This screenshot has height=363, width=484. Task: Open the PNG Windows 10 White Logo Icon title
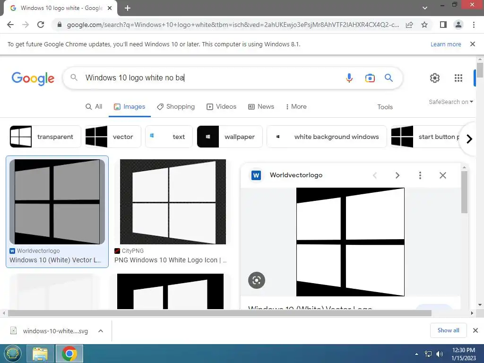tap(170, 260)
